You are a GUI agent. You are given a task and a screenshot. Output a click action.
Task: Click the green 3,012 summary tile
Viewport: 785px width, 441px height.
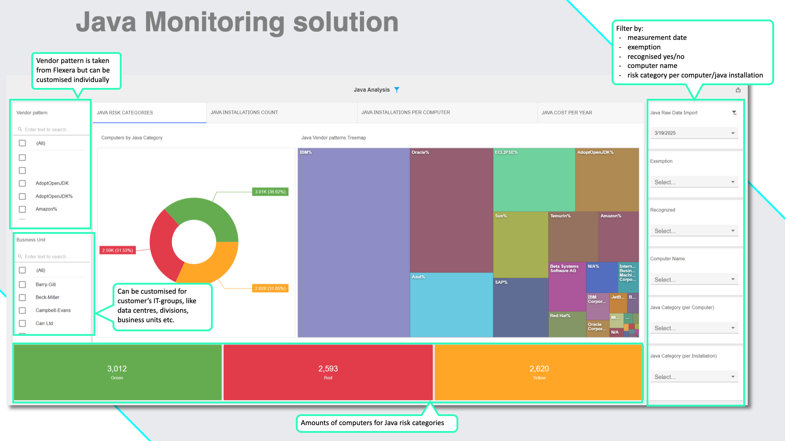[117, 373]
